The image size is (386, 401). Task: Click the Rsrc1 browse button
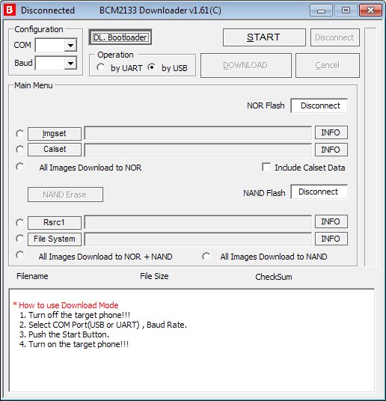pyautogui.click(x=55, y=223)
